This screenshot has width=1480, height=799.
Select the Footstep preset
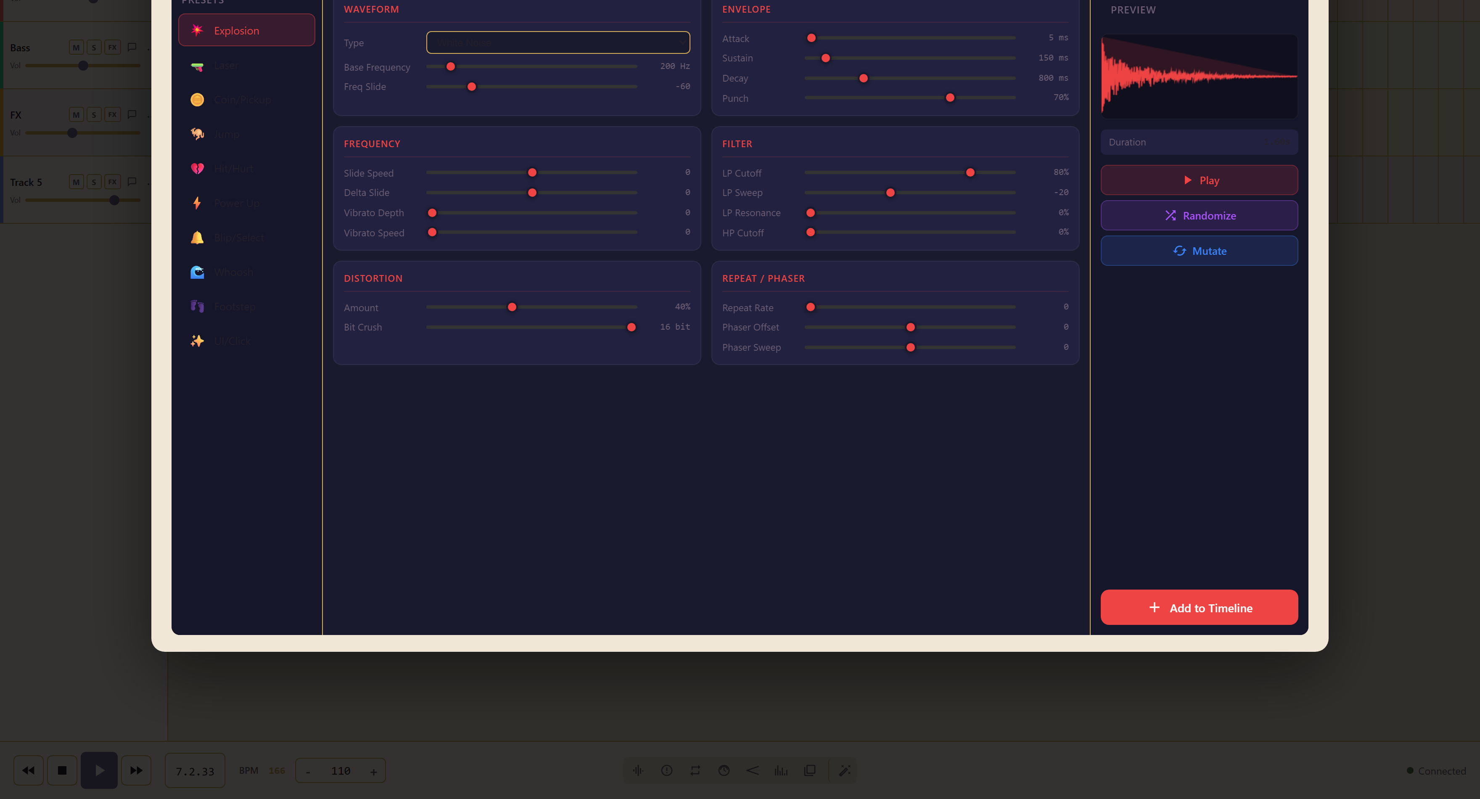[x=246, y=307]
